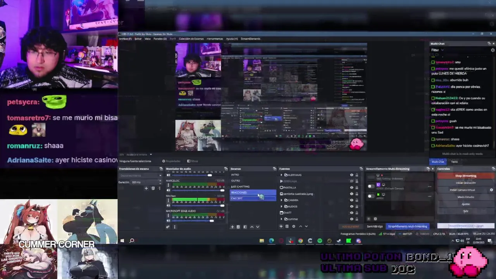Delete the selected scene with the trash icon
Image resolution: width=496 pixels, height=279 pixels.
tap(238, 227)
